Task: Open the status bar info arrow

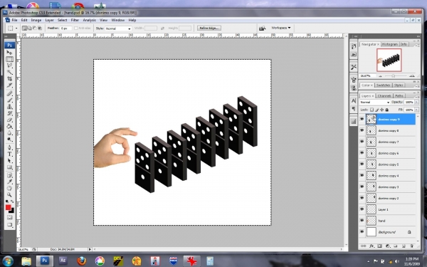Action: click(x=90, y=249)
